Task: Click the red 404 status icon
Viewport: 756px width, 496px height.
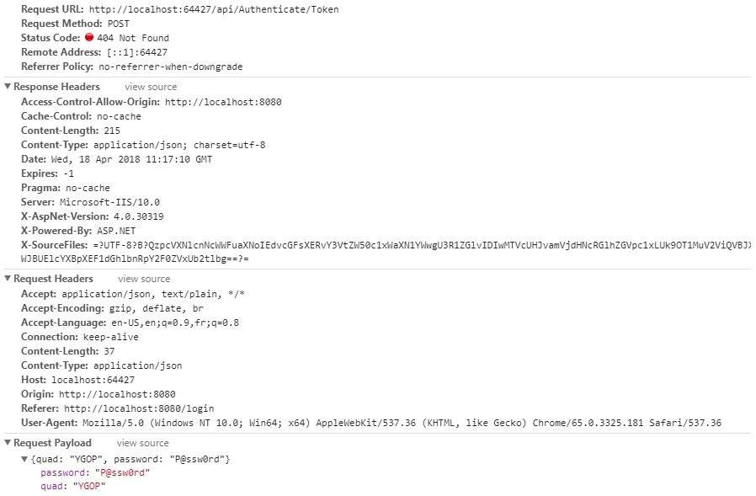Action: tap(89, 37)
